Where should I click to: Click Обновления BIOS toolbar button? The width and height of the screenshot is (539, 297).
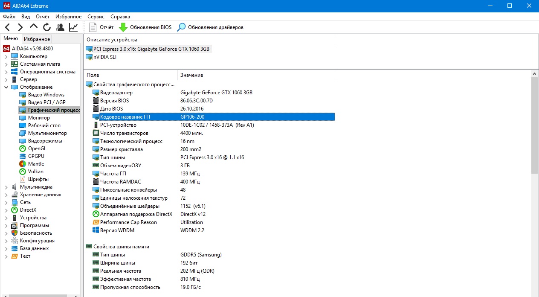[x=145, y=27]
